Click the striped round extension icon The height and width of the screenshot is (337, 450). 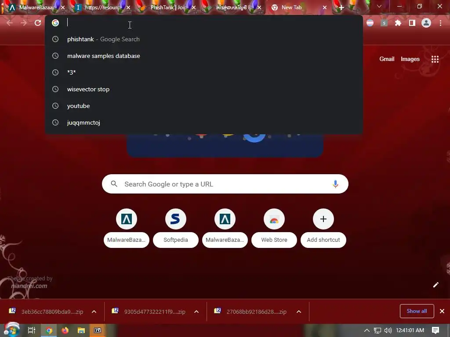coord(370,23)
